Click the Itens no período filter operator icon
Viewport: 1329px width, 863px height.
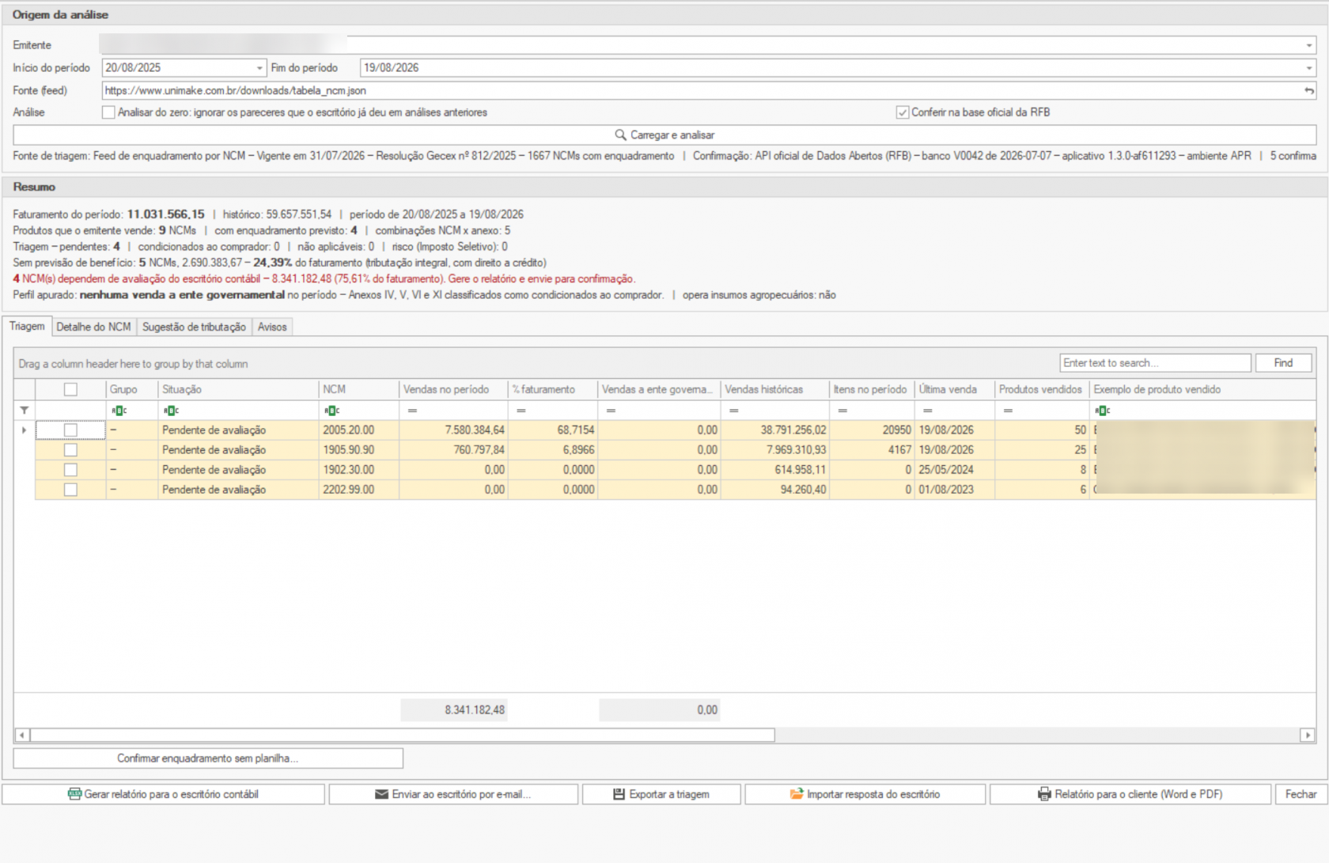tap(842, 411)
